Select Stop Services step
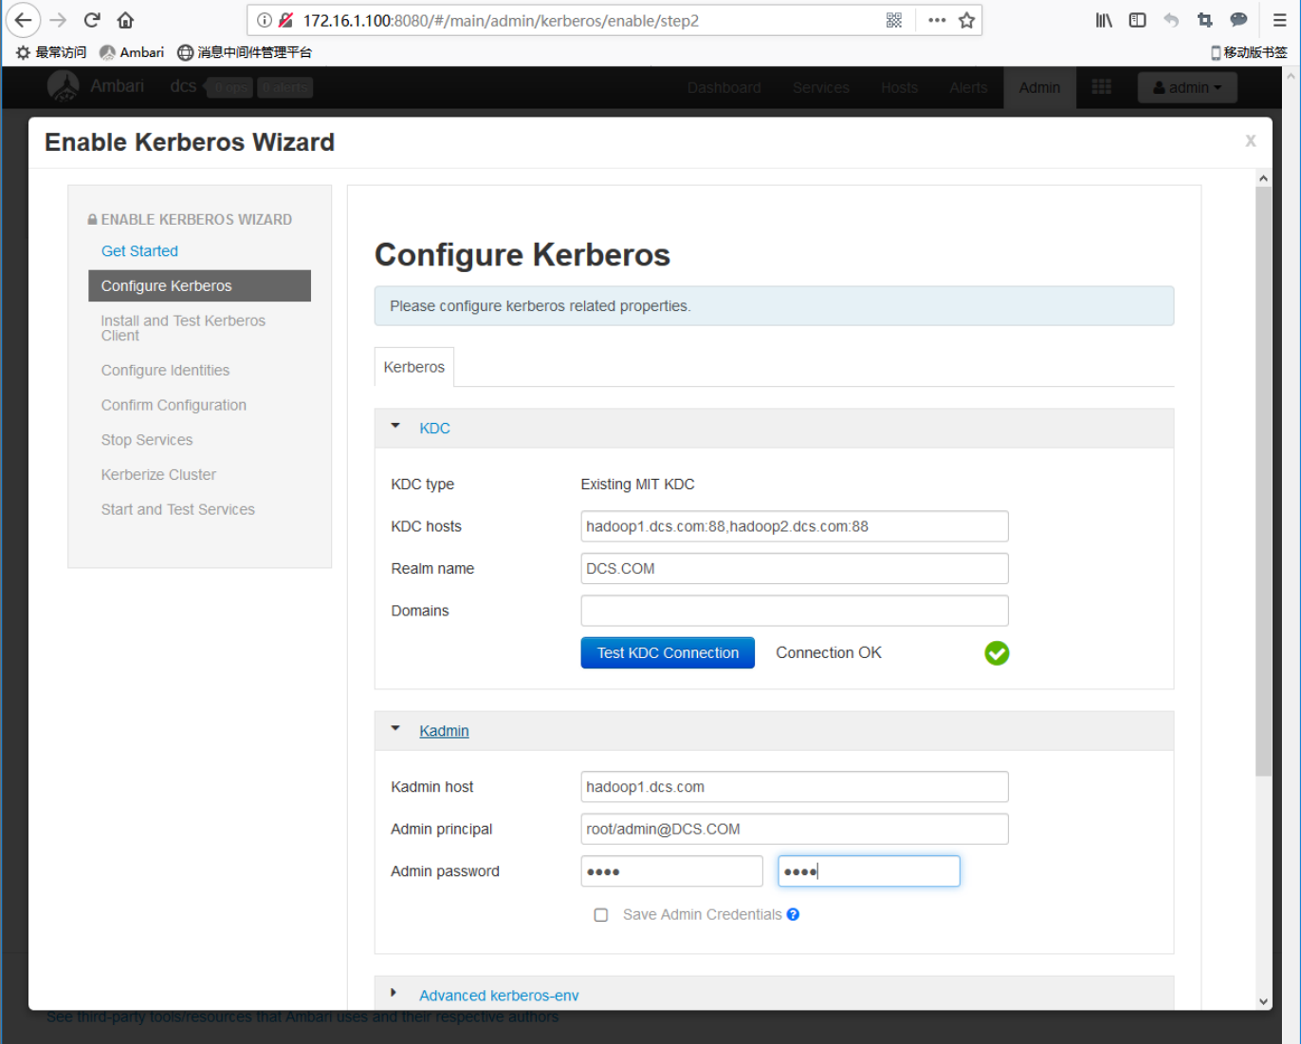 click(147, 440)
